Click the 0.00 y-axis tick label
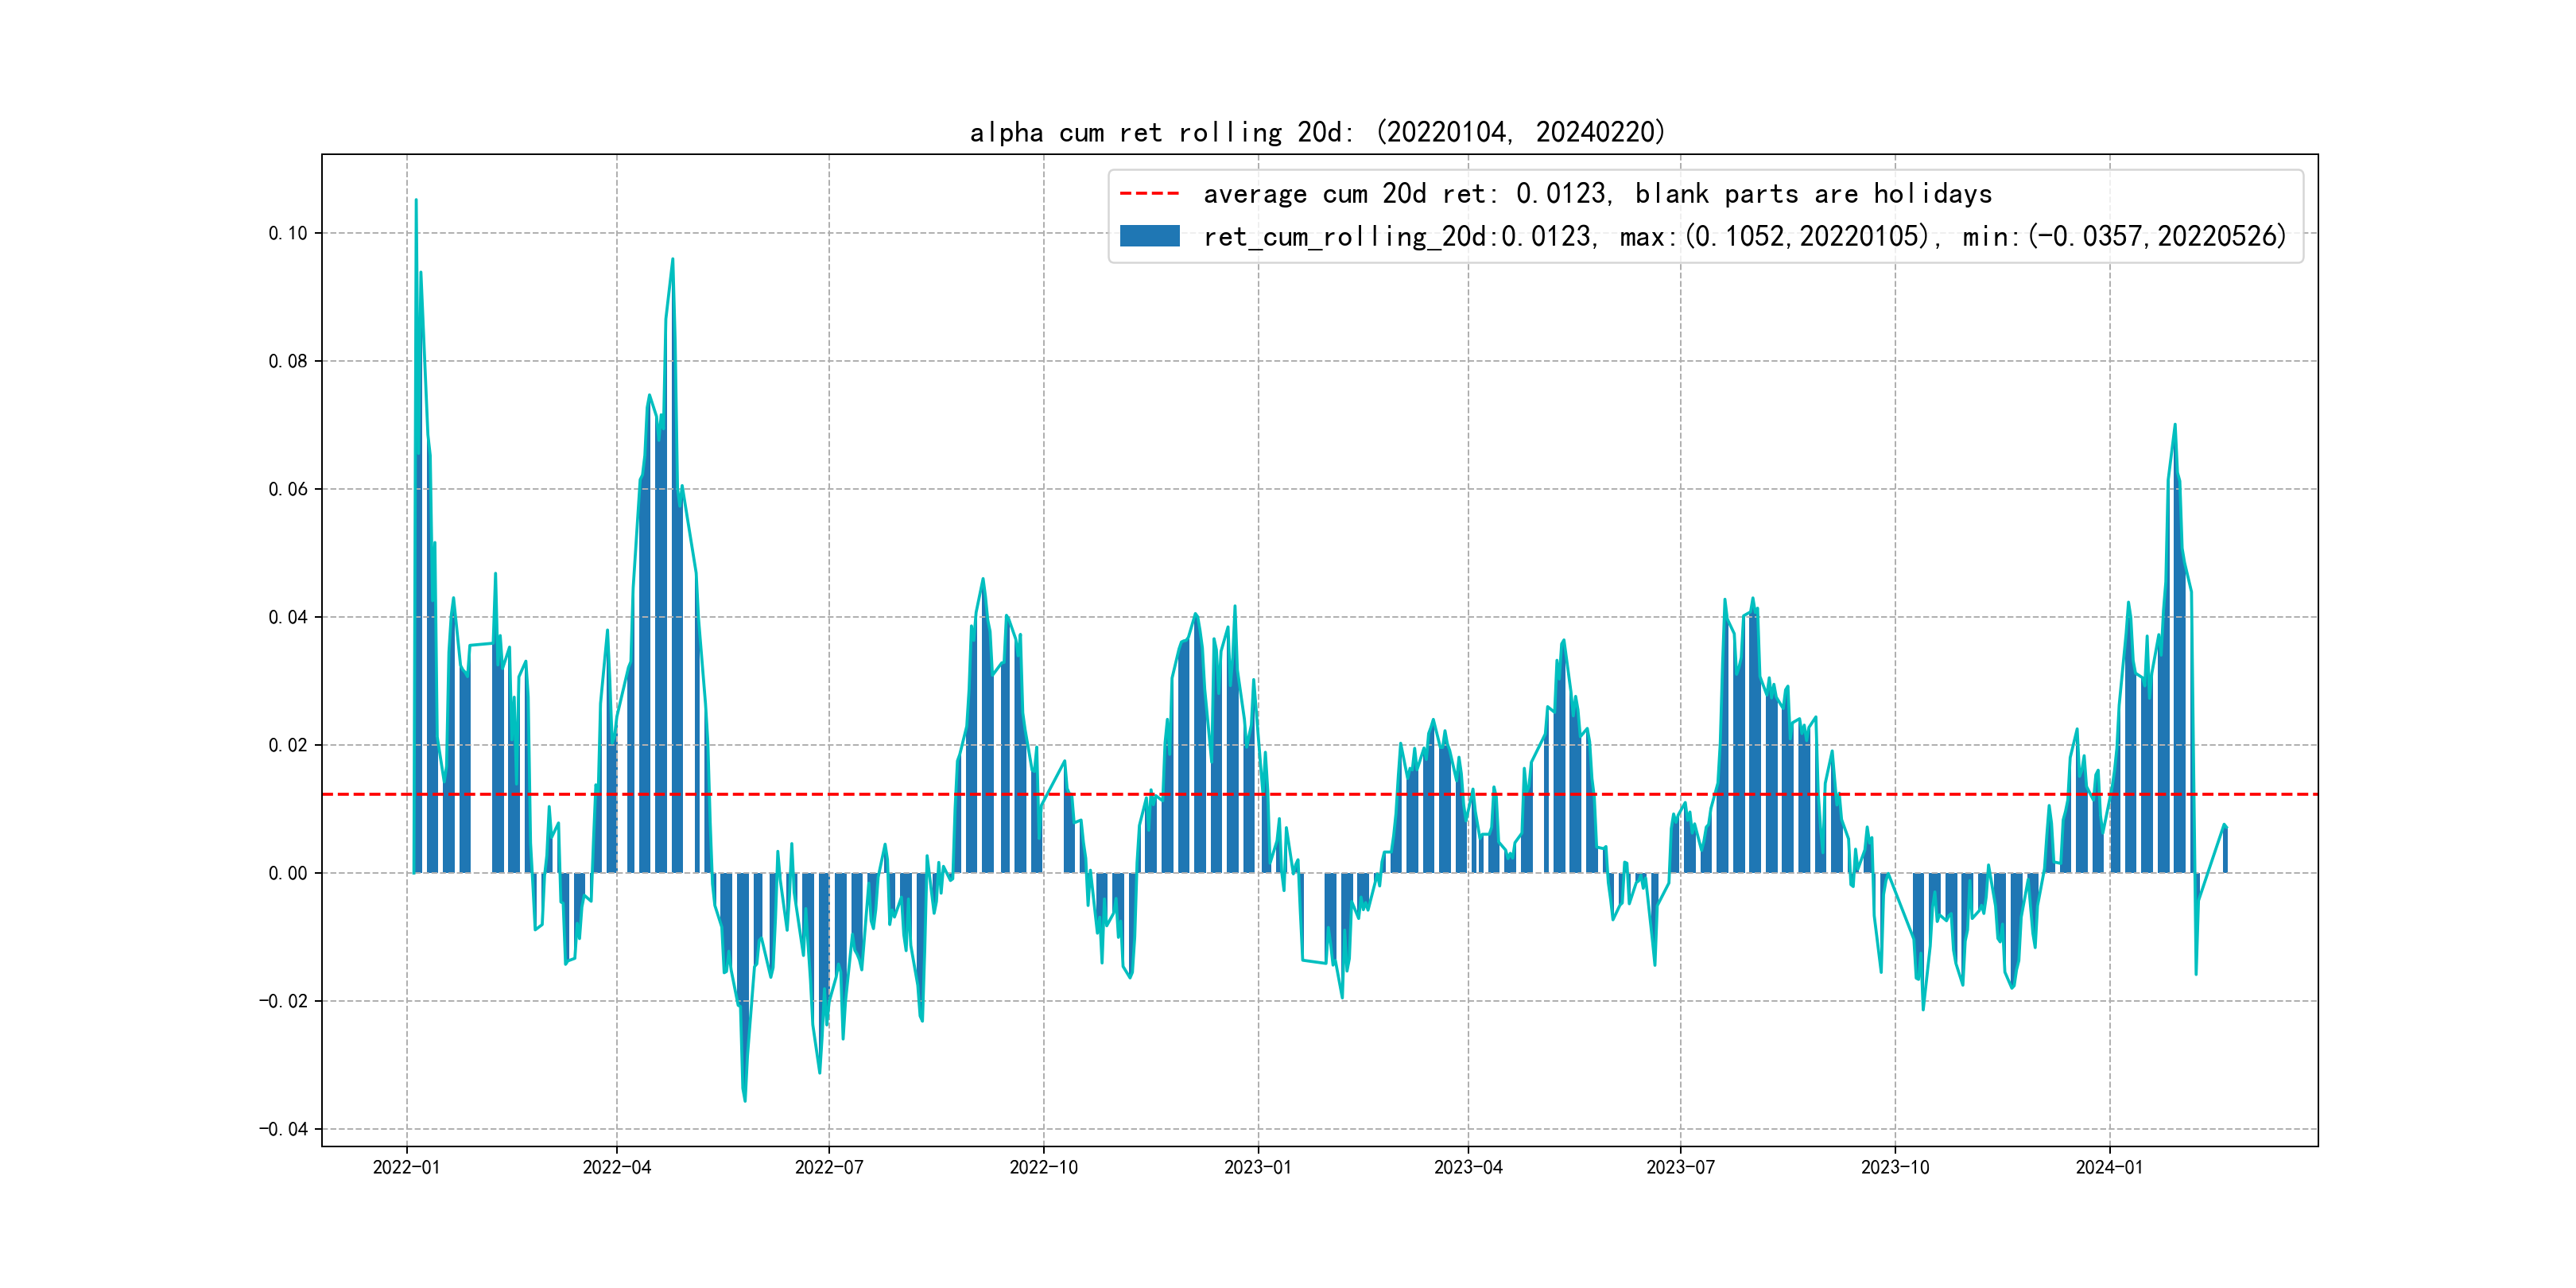Viewport: 2576px width, 1288px height. pyautogui.click(x=288, y=873)
